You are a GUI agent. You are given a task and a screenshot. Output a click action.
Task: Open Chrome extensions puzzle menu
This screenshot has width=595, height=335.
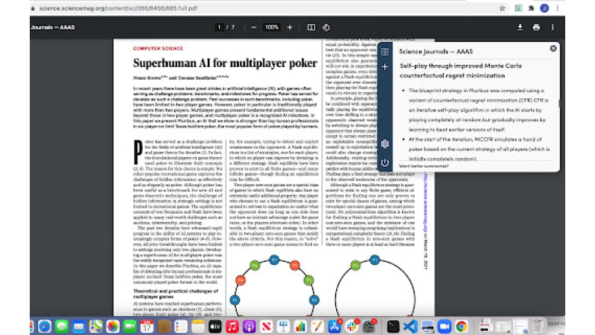coord(531,8)
